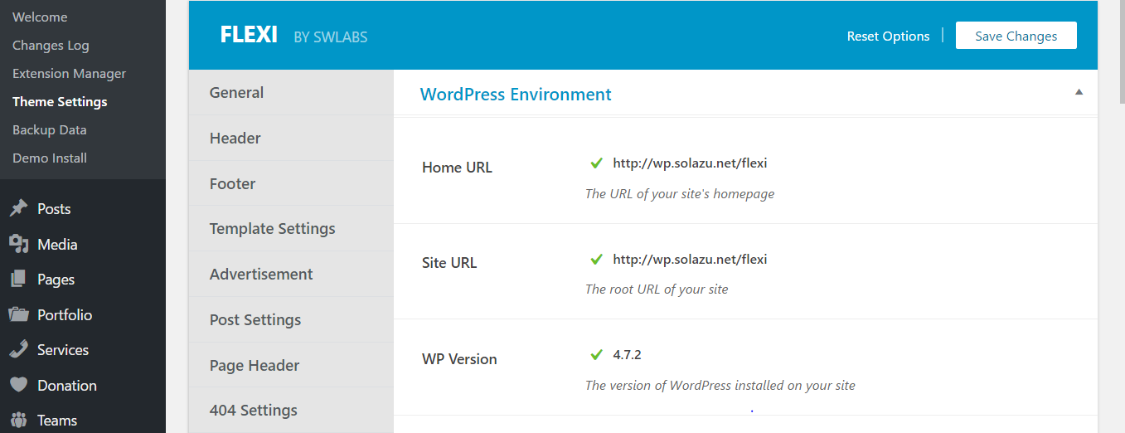Open the Advertisement settings tab
Image resolution: width=1125 pixels, height=433 pixels.
tap(291, 274)
